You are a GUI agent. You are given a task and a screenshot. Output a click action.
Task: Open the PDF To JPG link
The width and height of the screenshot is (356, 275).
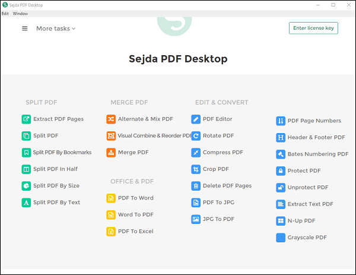click(x=218, y=203)
